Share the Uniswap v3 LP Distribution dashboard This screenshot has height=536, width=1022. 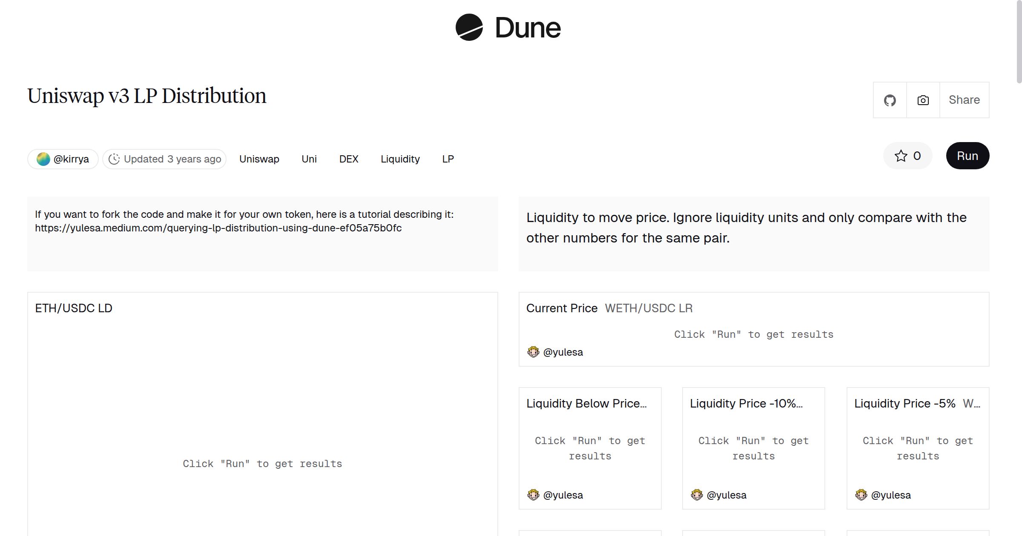click(964, 100)
